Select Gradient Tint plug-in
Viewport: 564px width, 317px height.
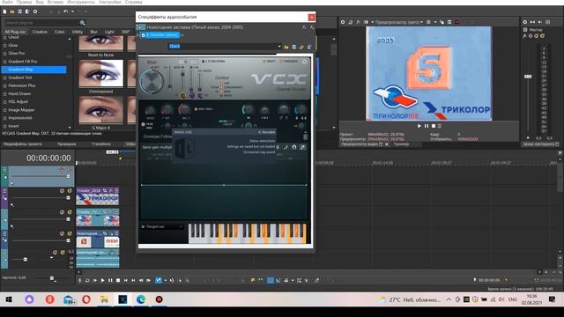[x=19, y=77]
